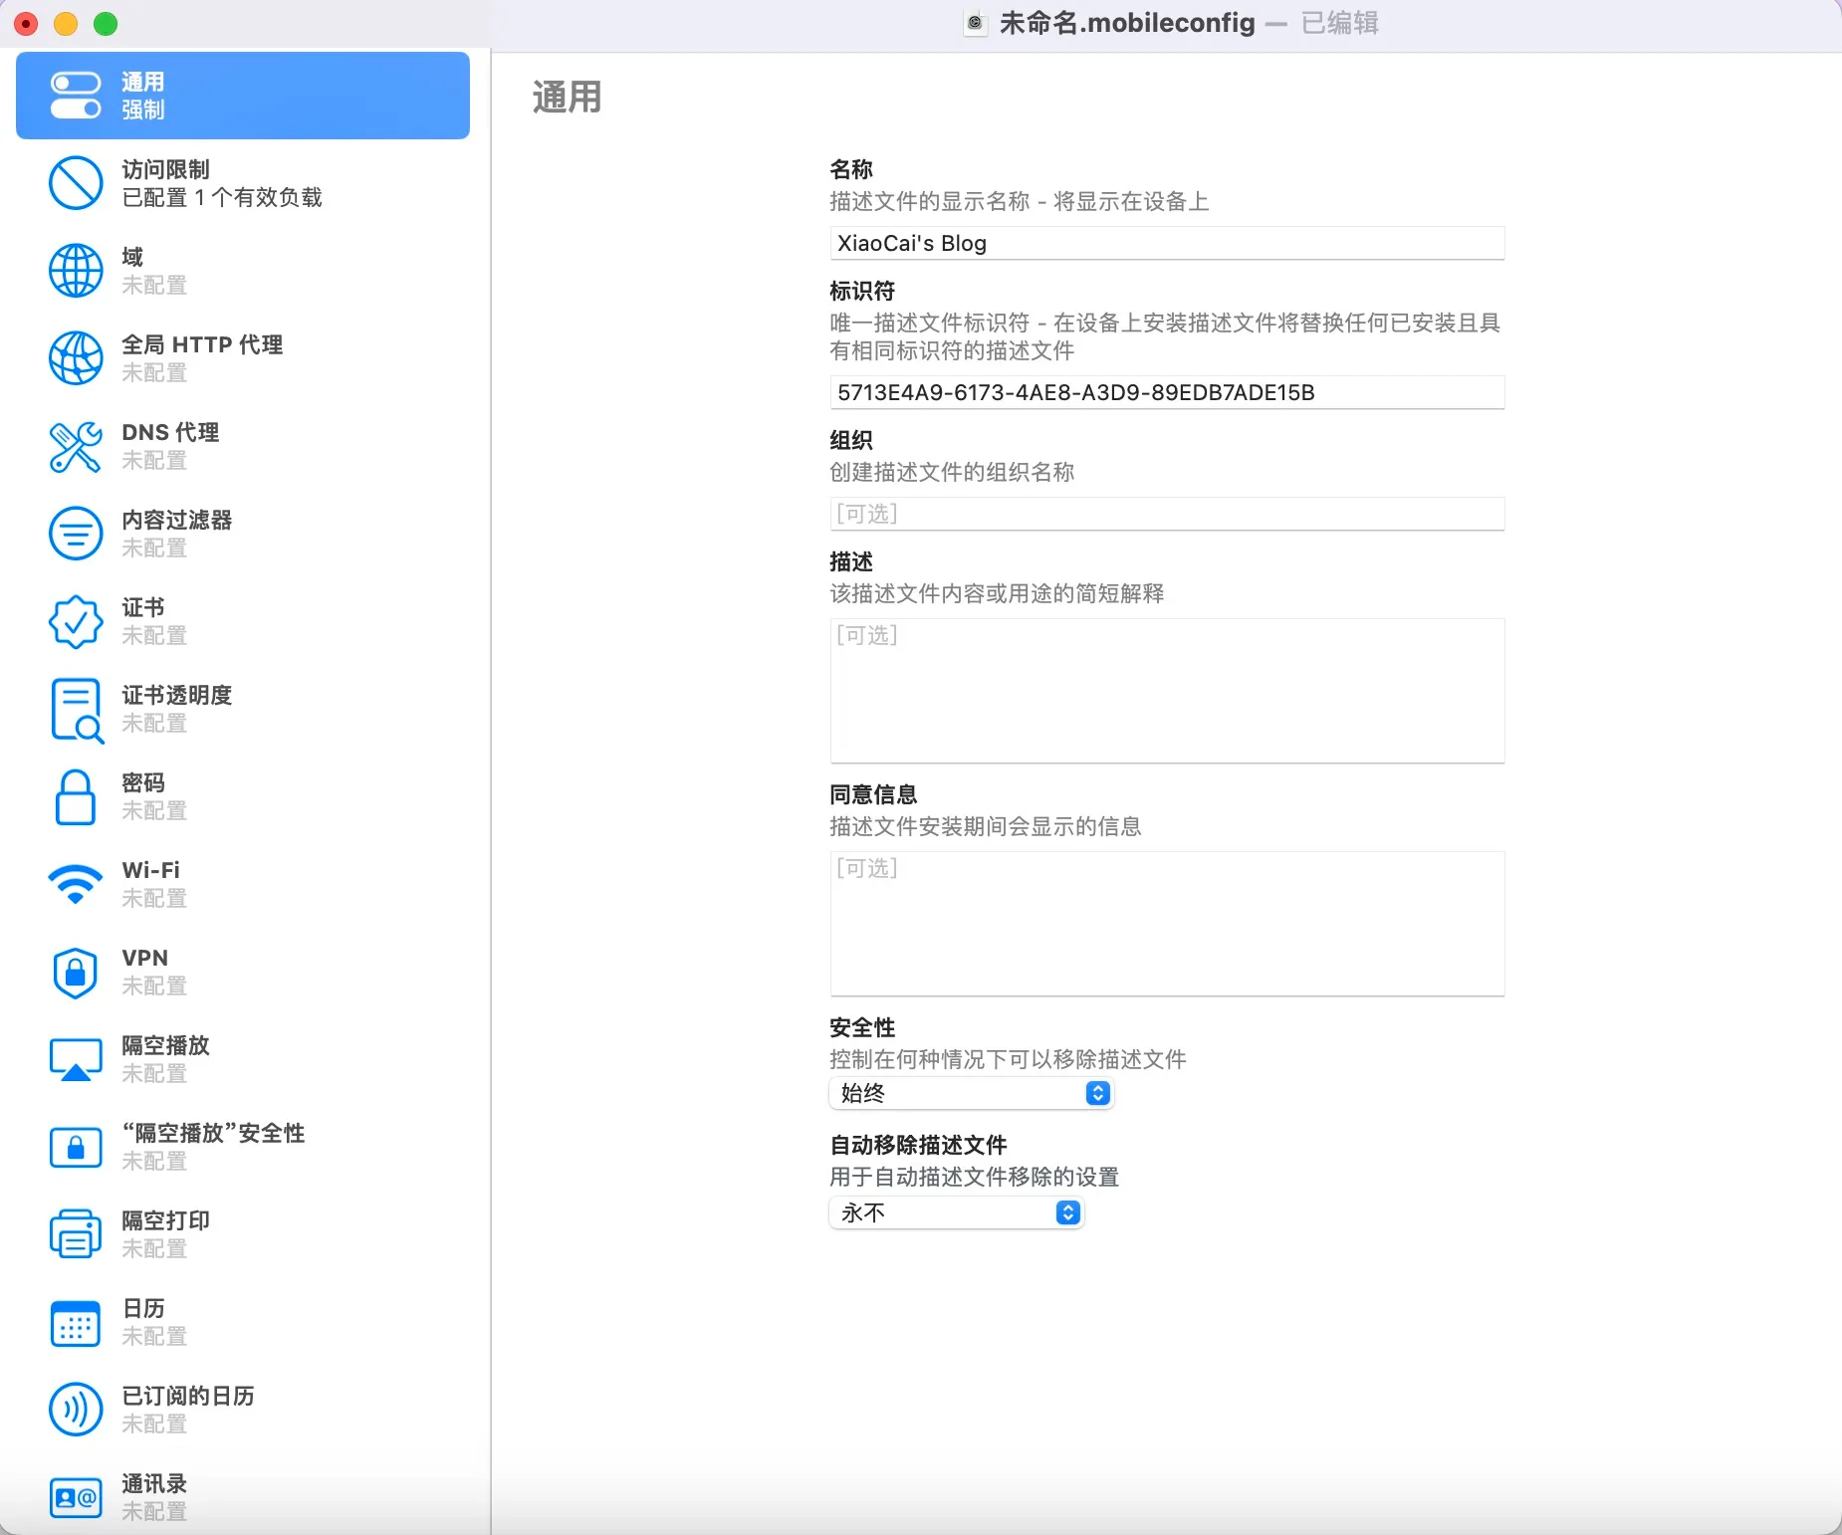Select the 密码 (Passcode) payload icon
The height and width of the screenshot is (1535, 1842).
76,796
